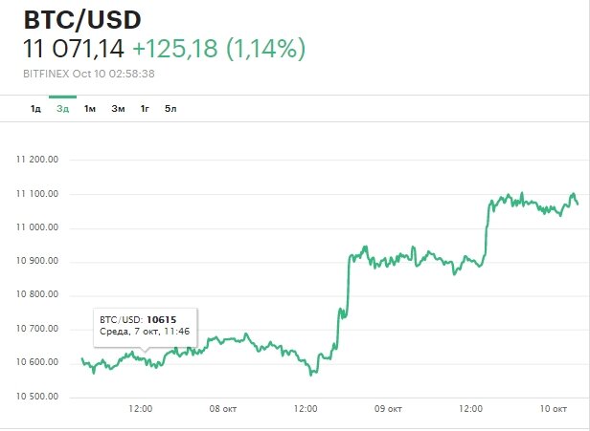The image size is (590, 431).
Task: Click the 10 900.00 price axis label
Action: 37,261
